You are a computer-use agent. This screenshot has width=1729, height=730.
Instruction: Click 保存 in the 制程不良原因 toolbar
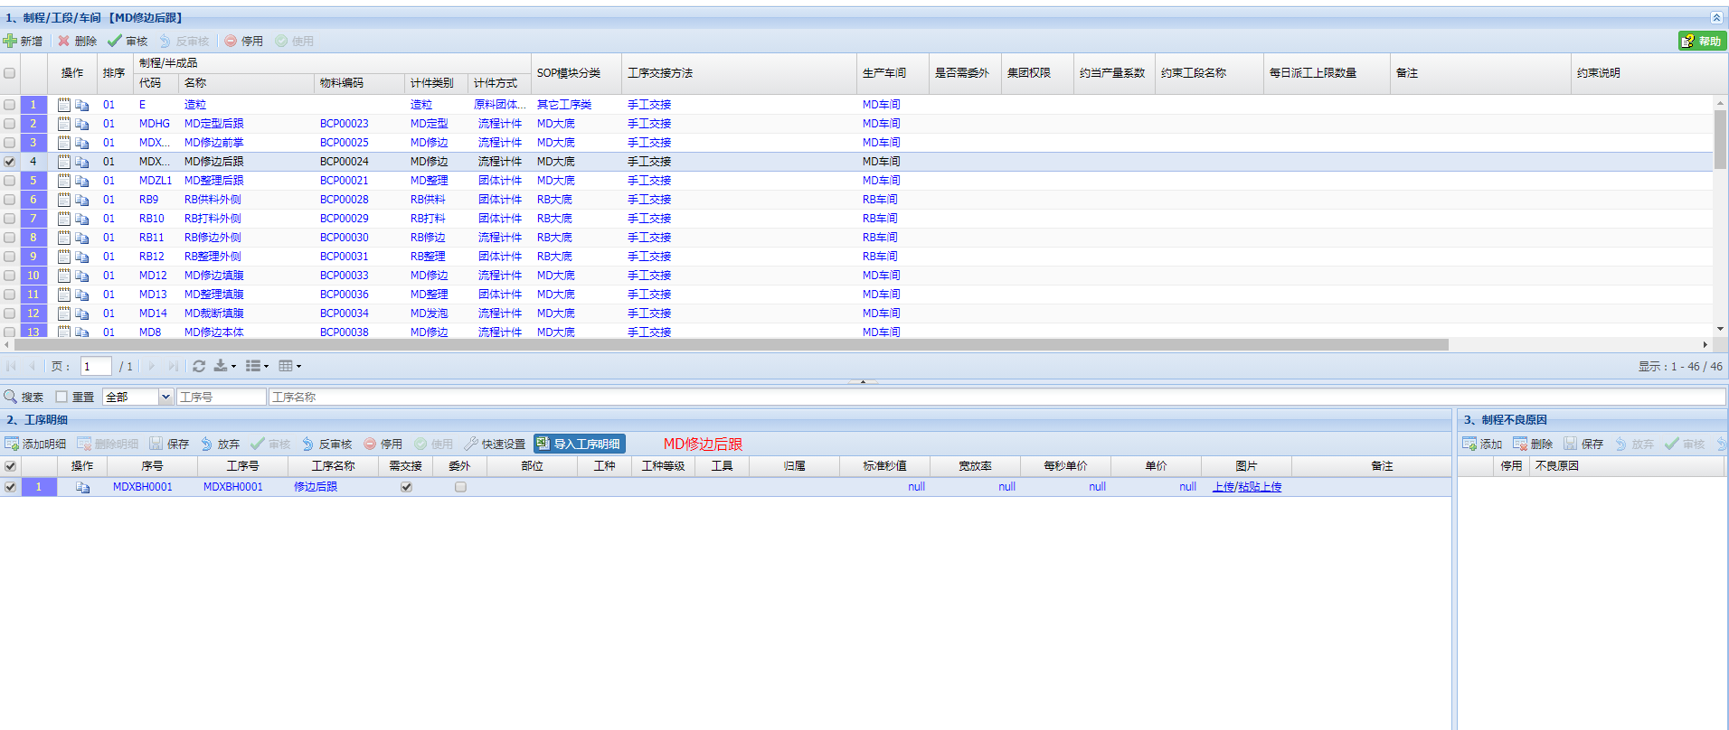click(1583, 444)
